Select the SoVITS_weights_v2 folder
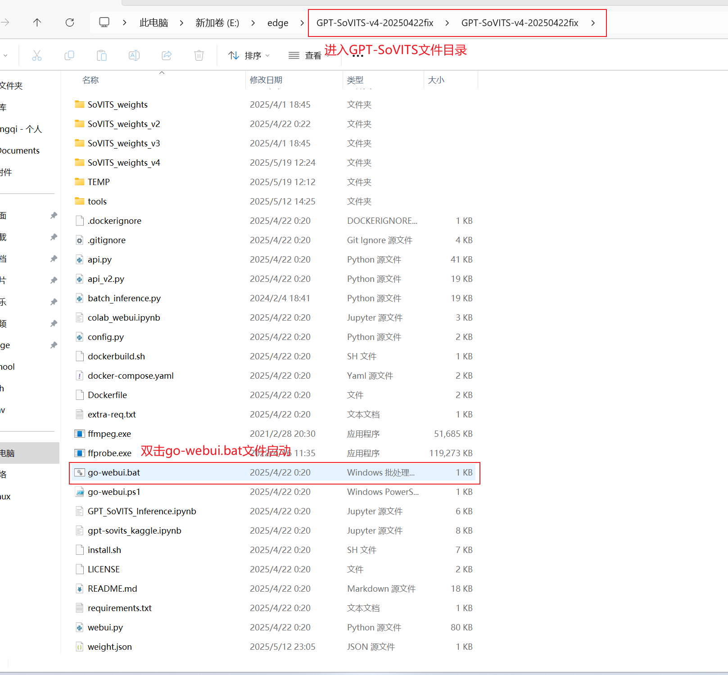 coord(124,124)
